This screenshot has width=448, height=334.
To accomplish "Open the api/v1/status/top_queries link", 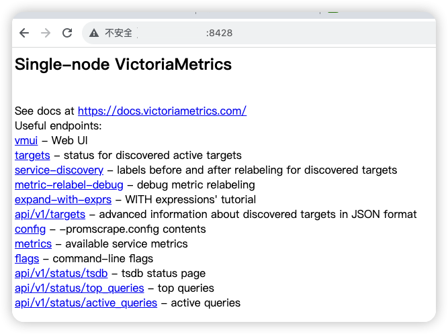I will pyautogui.click(x=79, y=288).
